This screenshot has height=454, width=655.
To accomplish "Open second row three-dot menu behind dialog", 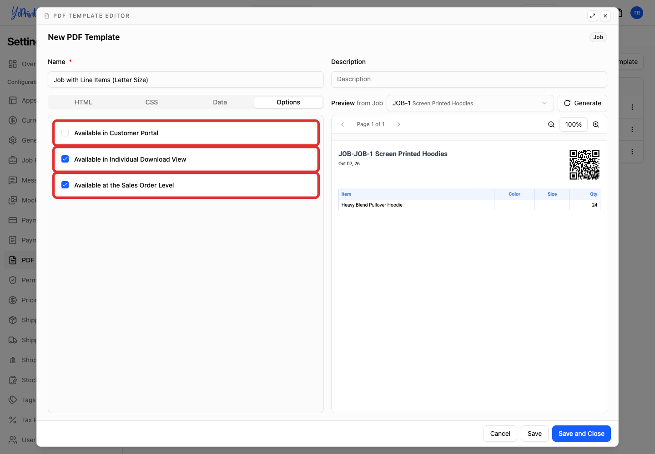I will (x=632, y=129).
